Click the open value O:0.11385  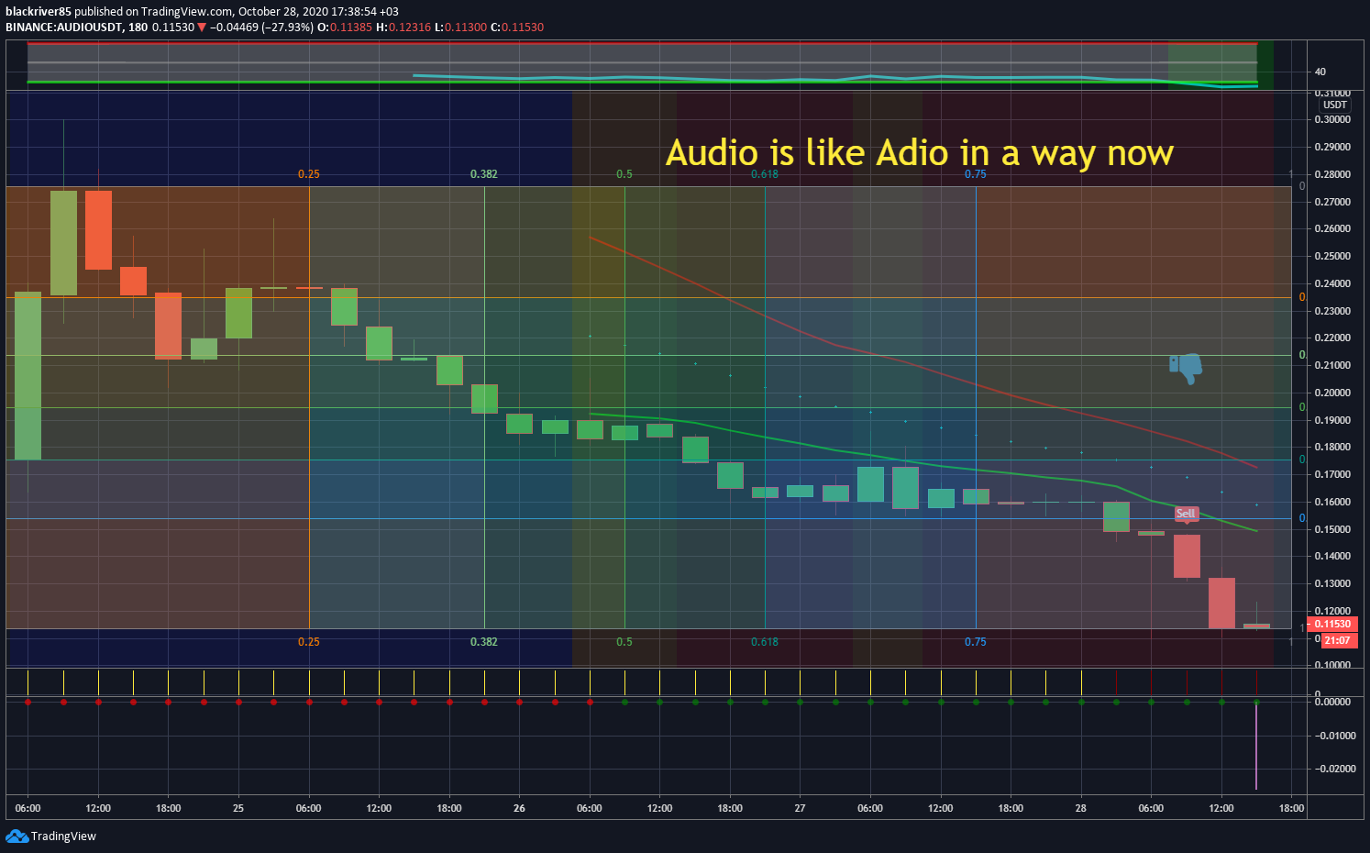click(x=345, y=28)
